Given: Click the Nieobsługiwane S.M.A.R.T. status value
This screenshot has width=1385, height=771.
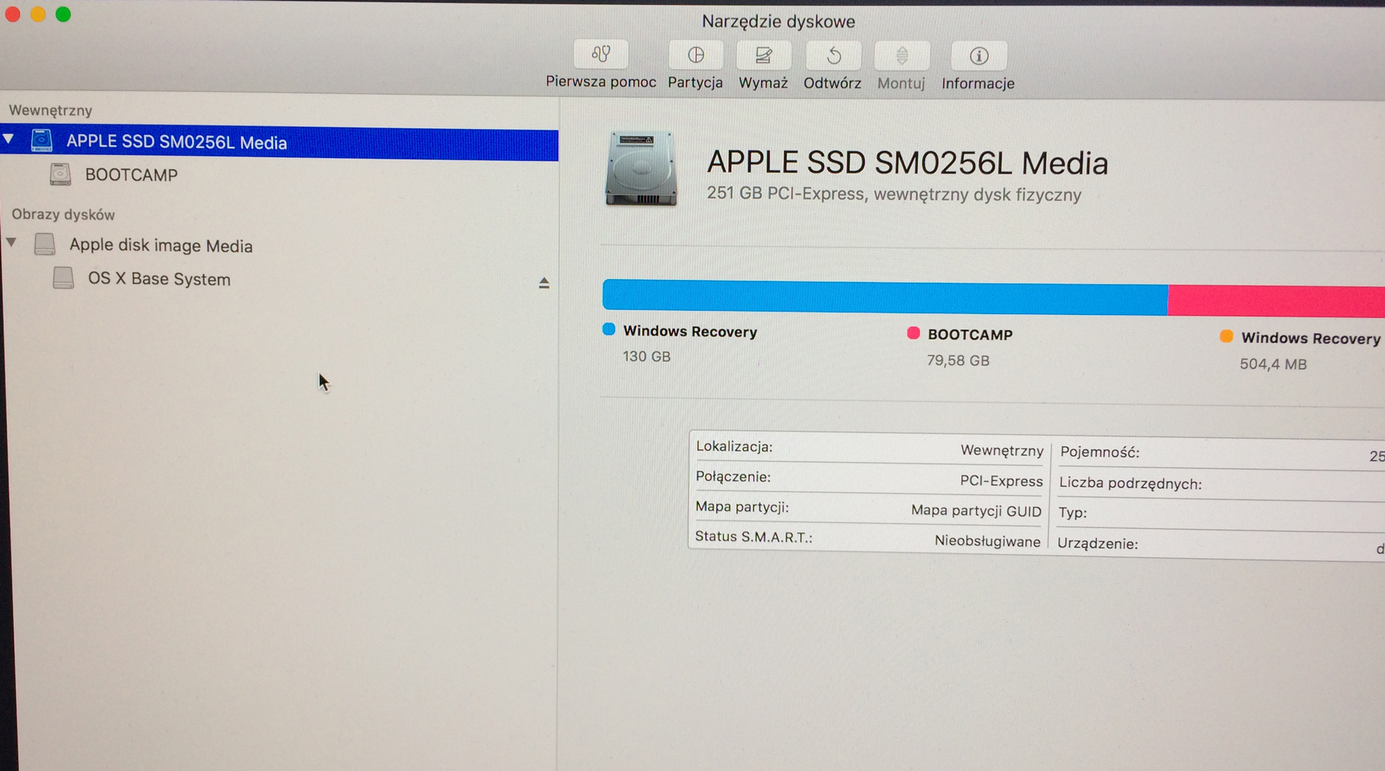Looking at the screenshot, I should pos(987,541).
